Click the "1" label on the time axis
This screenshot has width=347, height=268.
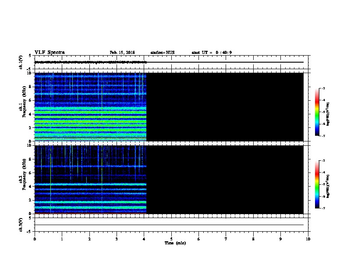point(62,239)
